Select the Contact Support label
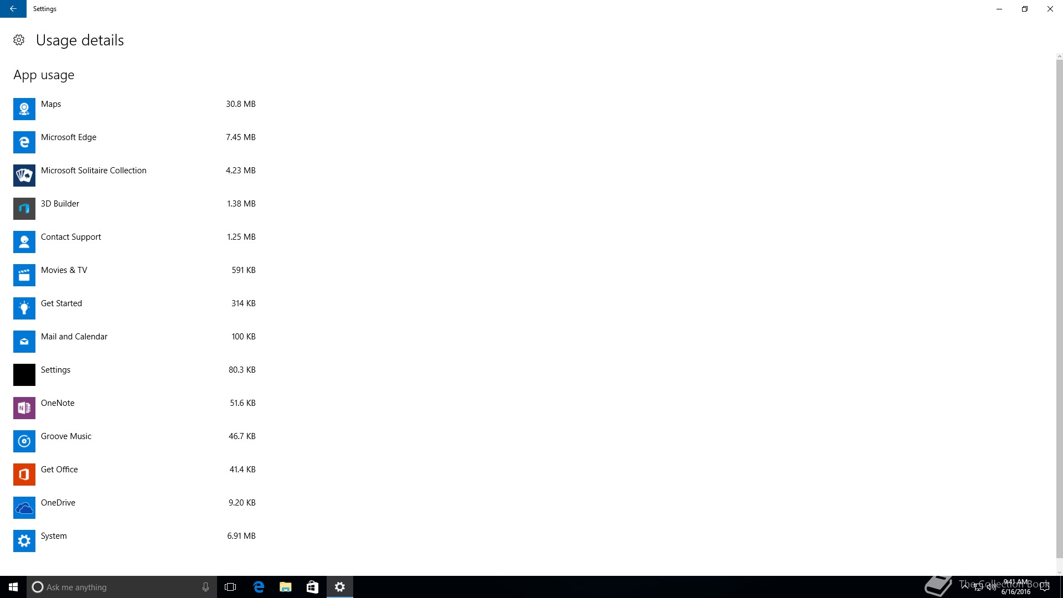The height and width of the screenshot is (598, 1063). click(71, 237)
